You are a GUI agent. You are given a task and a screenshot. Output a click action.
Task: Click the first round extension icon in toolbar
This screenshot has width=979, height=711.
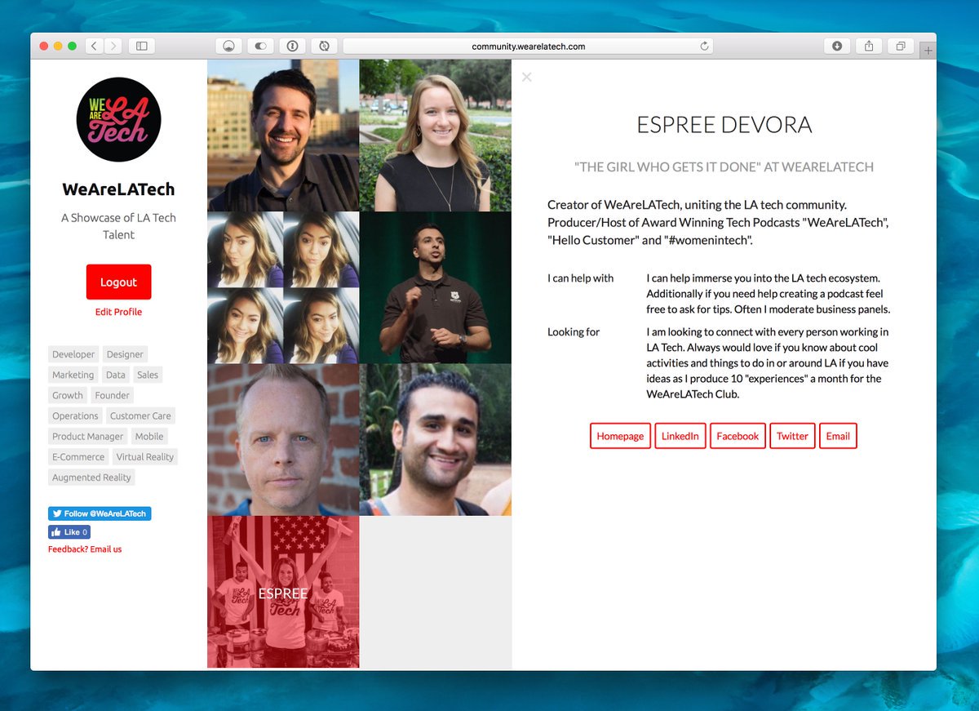pos(229,47)
